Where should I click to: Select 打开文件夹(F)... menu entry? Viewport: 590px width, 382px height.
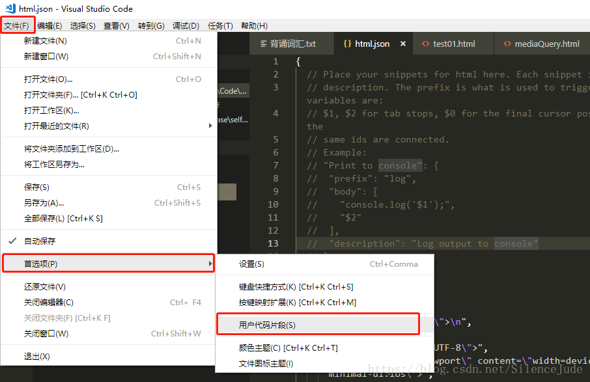click(x=109, y=95)
